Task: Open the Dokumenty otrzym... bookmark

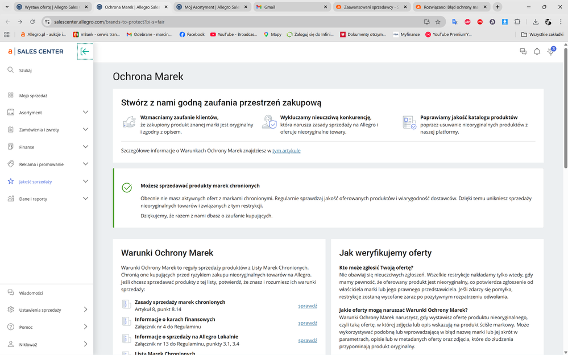Action: [x=363, y=35]
